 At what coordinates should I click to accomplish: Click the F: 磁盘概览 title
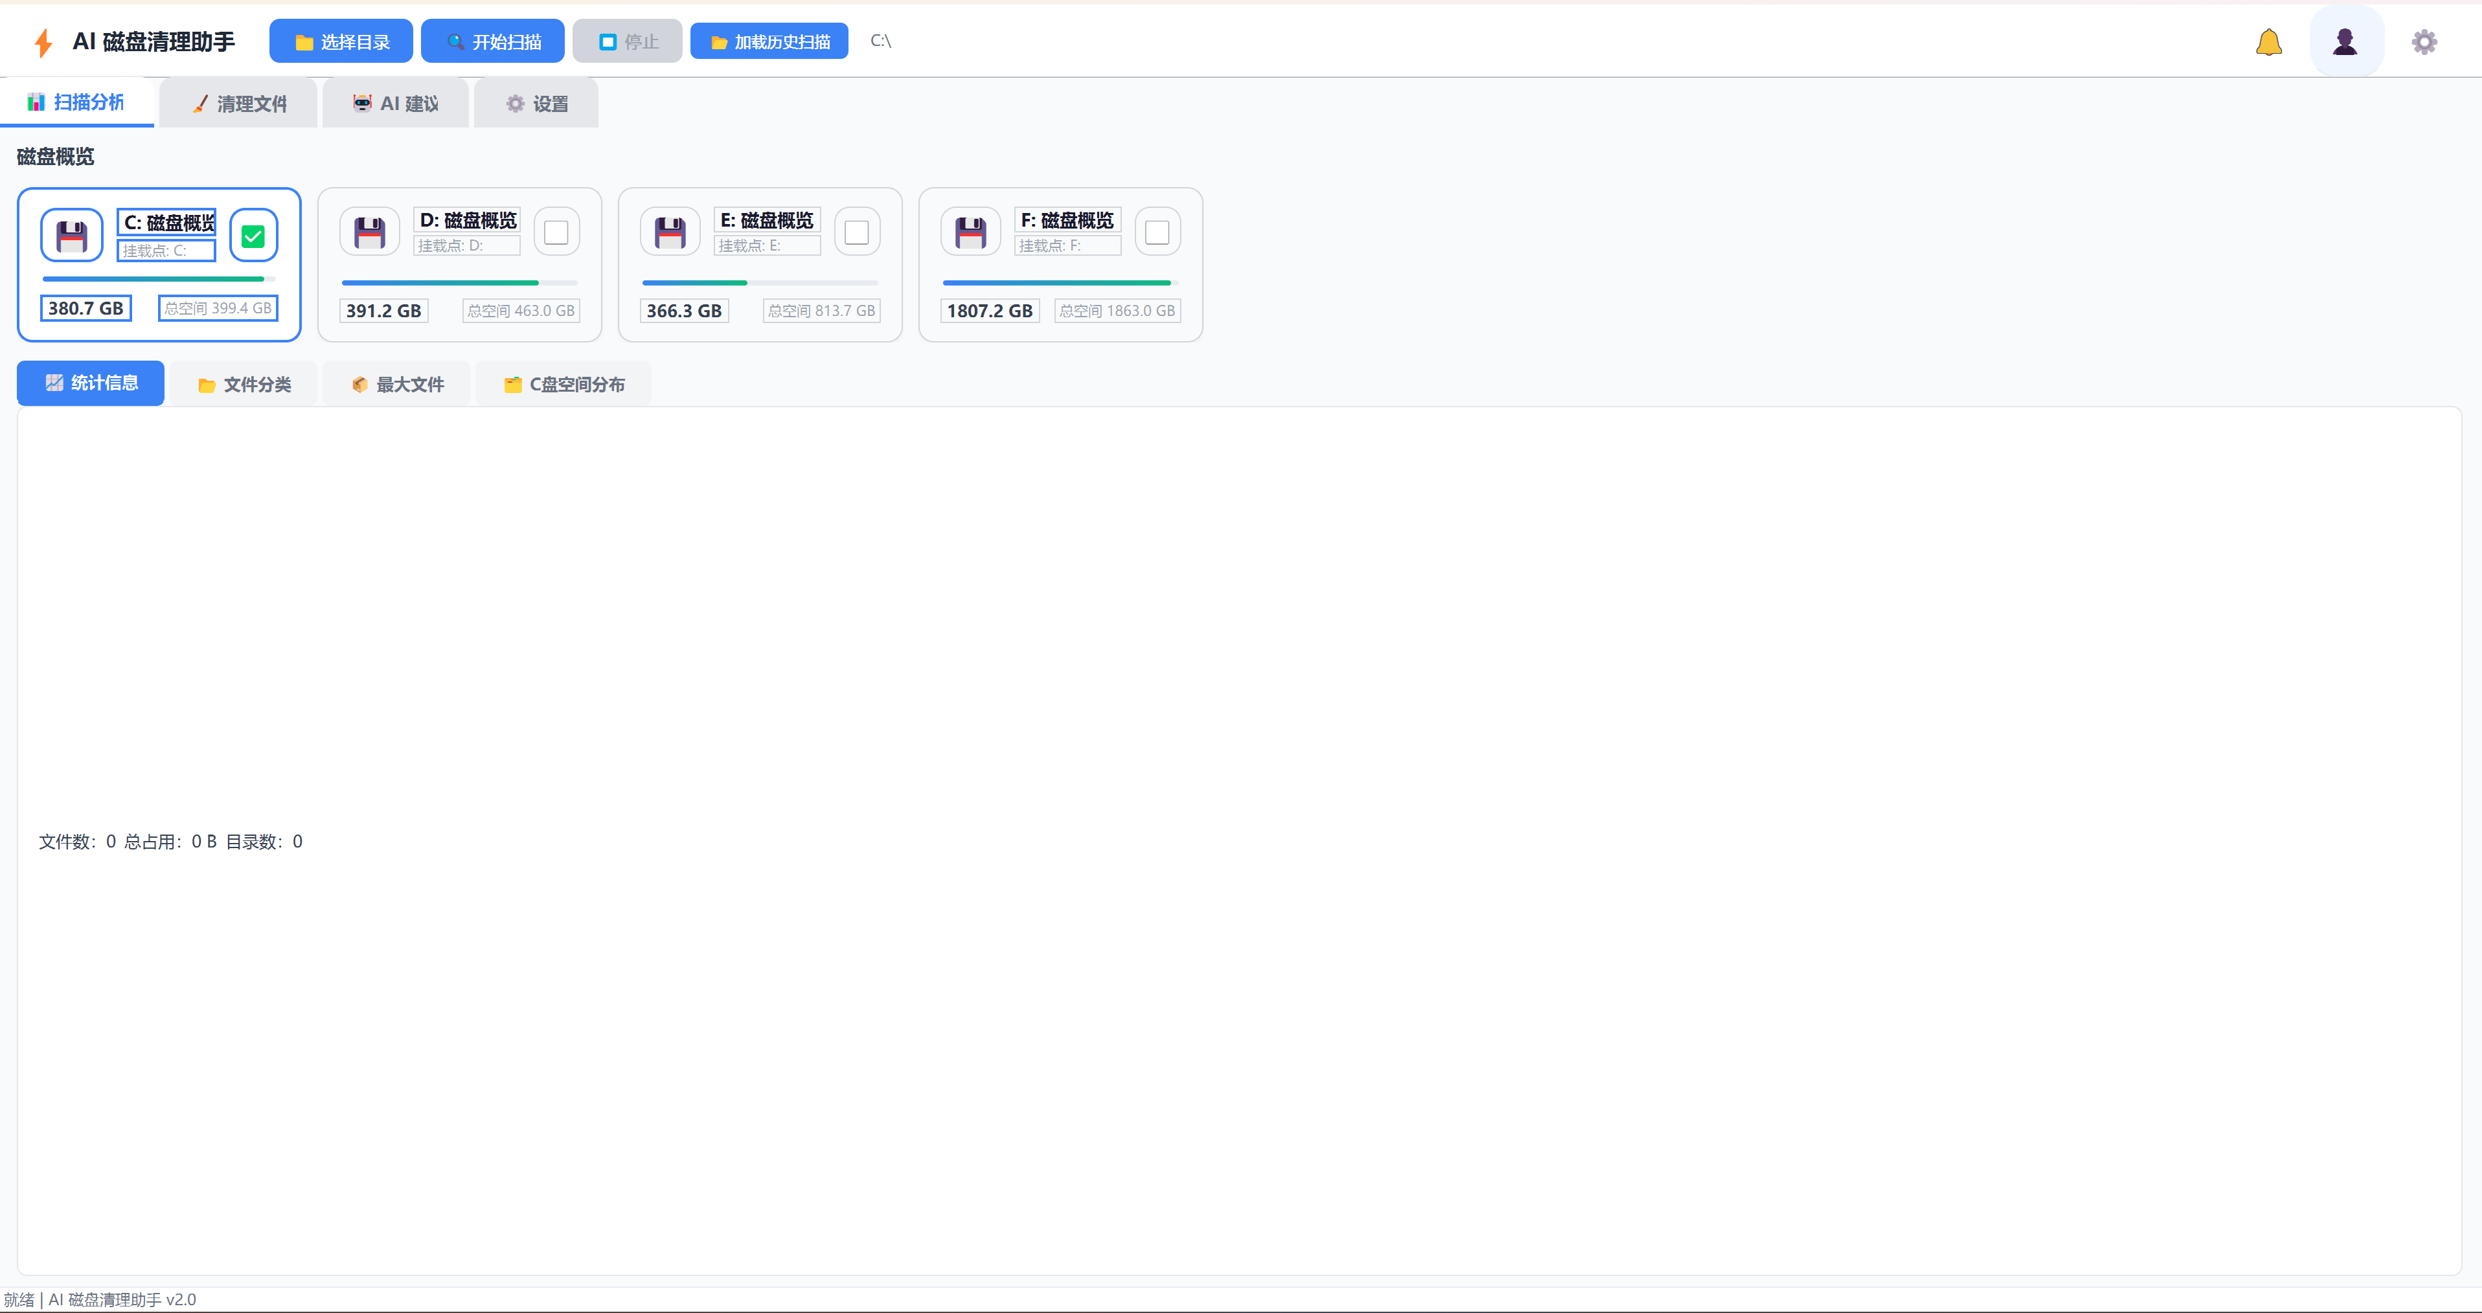coord(1067,221)
